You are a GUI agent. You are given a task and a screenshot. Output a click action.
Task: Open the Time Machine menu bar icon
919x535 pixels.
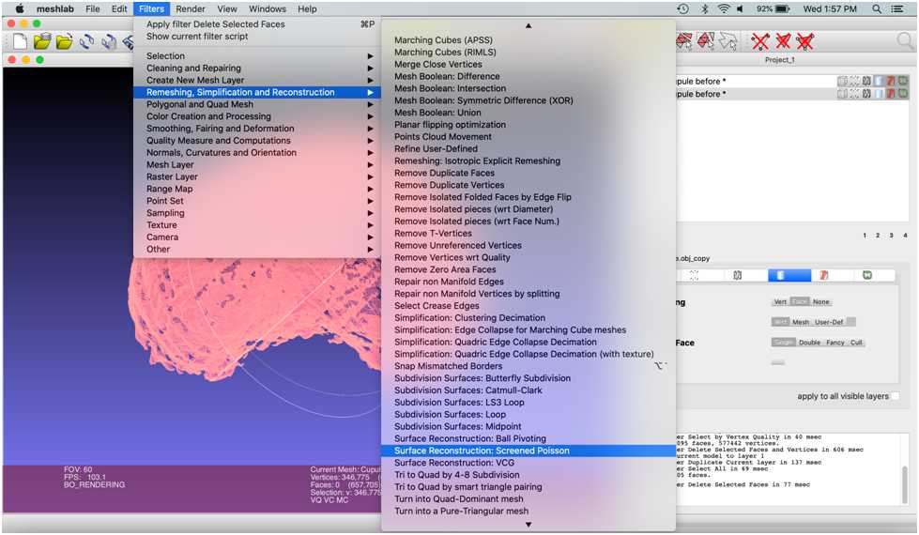pyautogui.click(x=682, y=8)
